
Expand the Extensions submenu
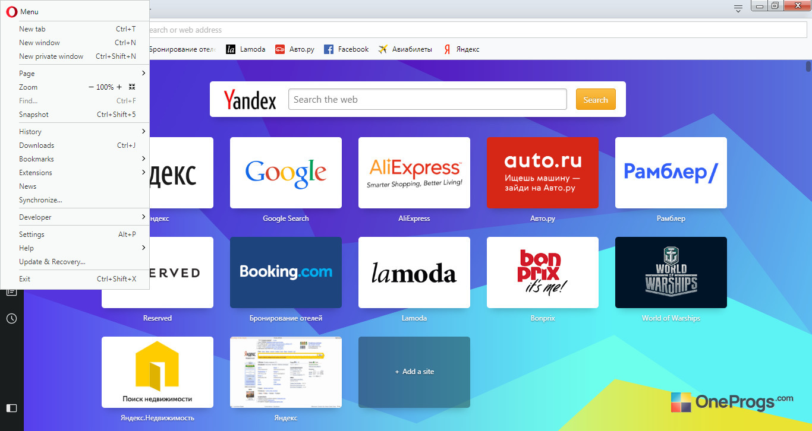point(75,173)
